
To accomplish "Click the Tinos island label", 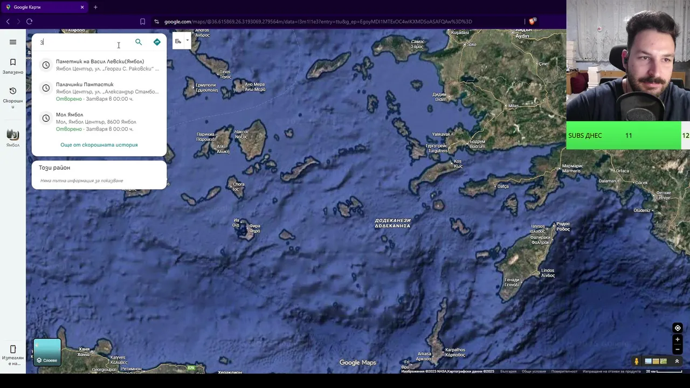I will tap(225, 74).
